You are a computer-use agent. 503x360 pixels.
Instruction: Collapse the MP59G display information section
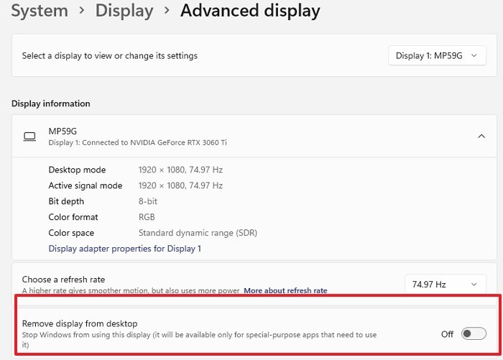[481, 137]
